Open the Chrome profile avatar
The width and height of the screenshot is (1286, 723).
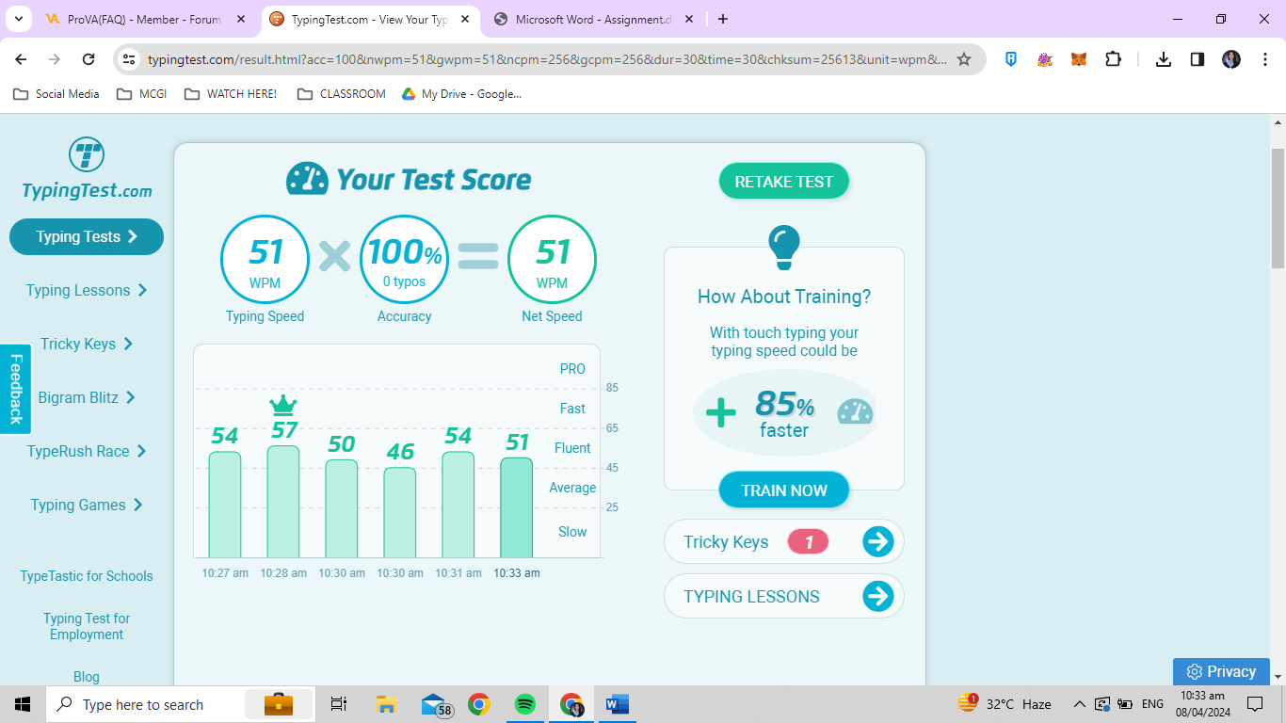coord(1231,59)
